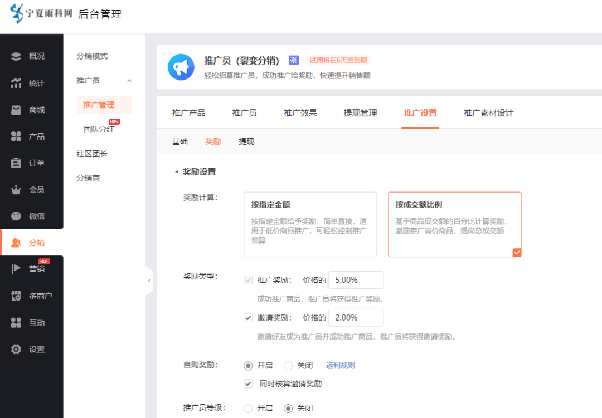The width and height of the screenshot is (602, 418).
Task: Open the 微信 WeChat sidebar icon
Action: [16, 217]
